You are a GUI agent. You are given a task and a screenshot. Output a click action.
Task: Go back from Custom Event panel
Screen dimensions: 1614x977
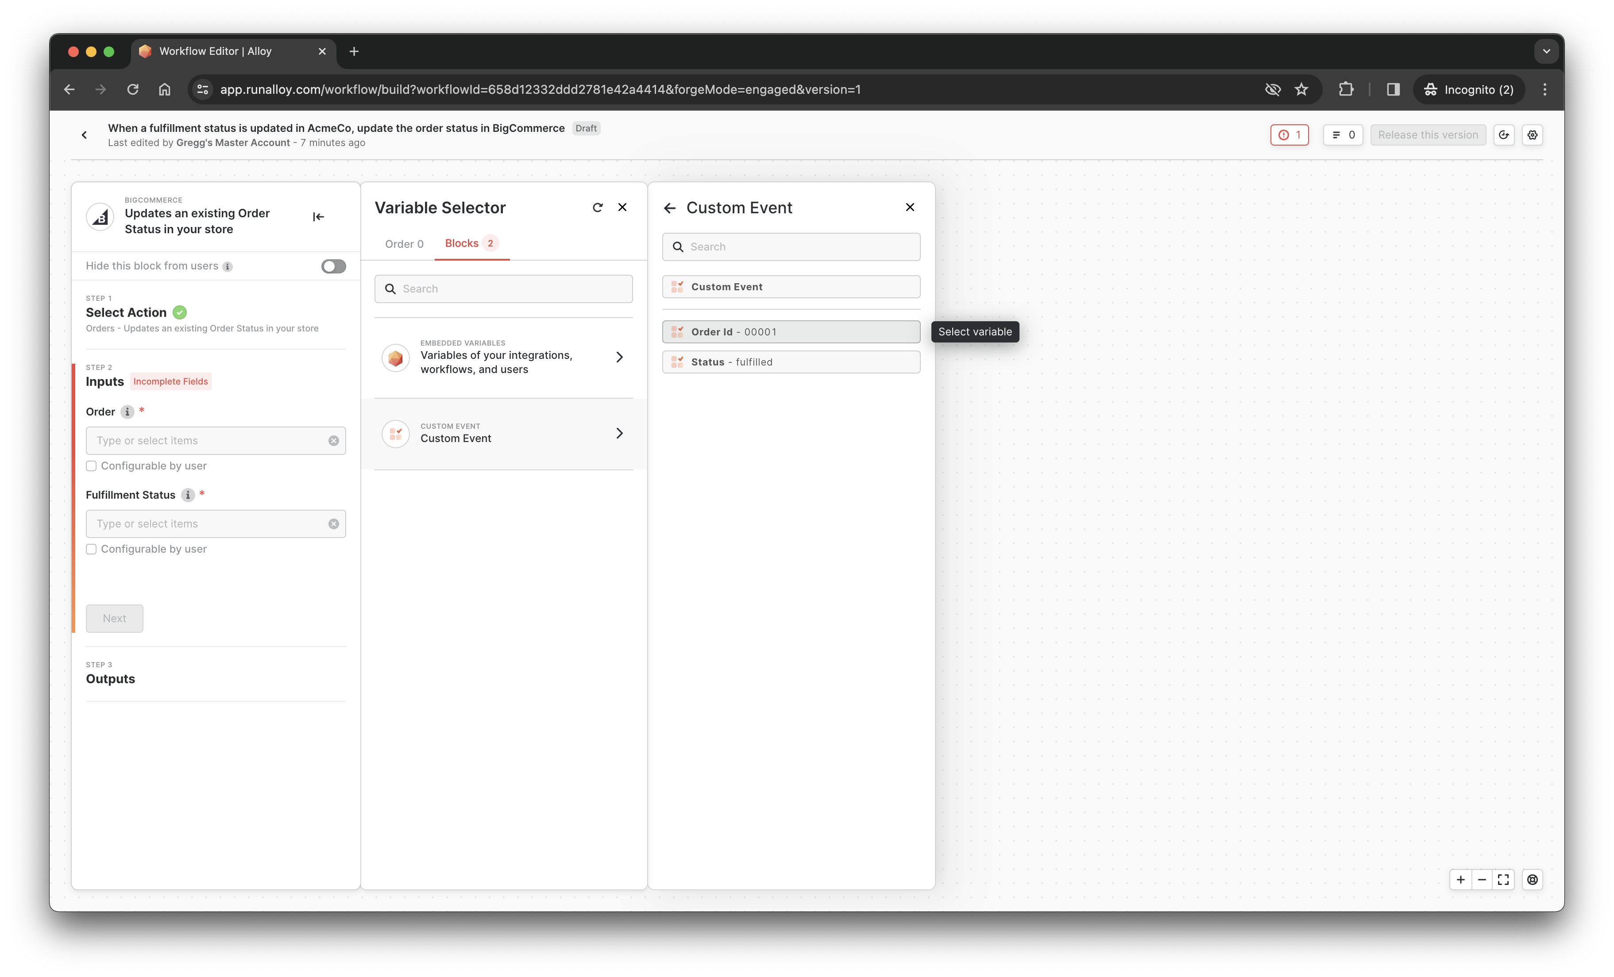[669, 208]
